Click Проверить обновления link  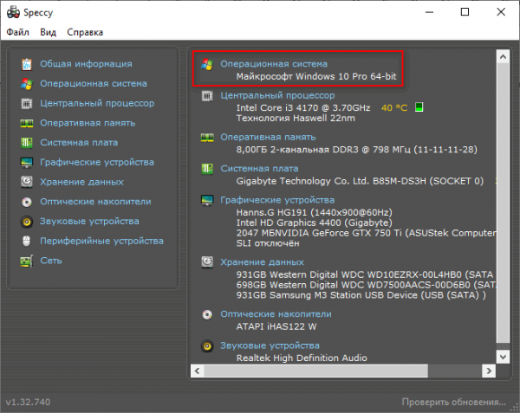pos(453,402)
